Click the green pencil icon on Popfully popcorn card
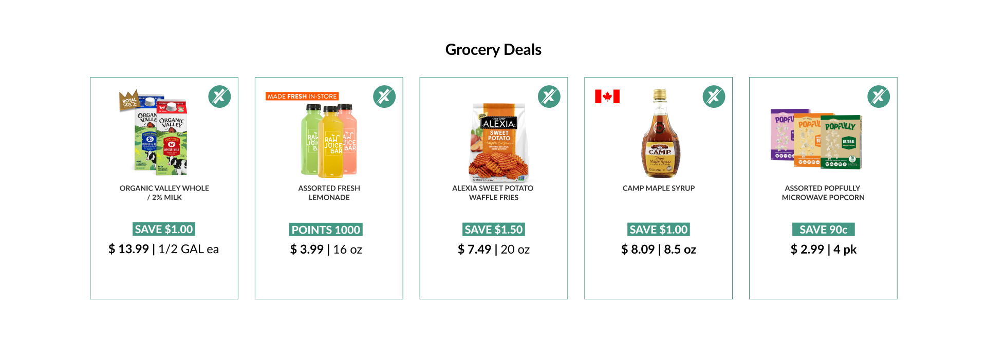 (879, 97)
